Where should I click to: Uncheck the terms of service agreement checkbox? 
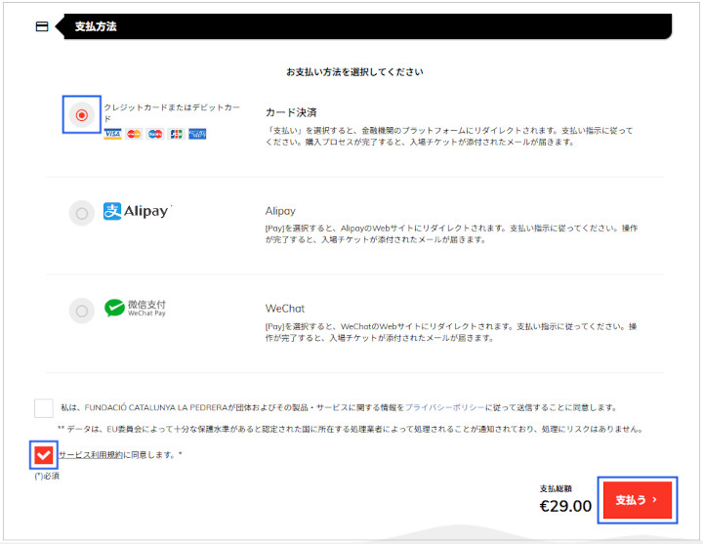click(x=43, y=455)
